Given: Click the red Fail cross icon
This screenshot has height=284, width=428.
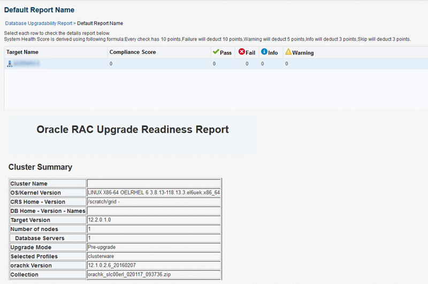Looking at the screenshot, I should click(x=242, y=51).
